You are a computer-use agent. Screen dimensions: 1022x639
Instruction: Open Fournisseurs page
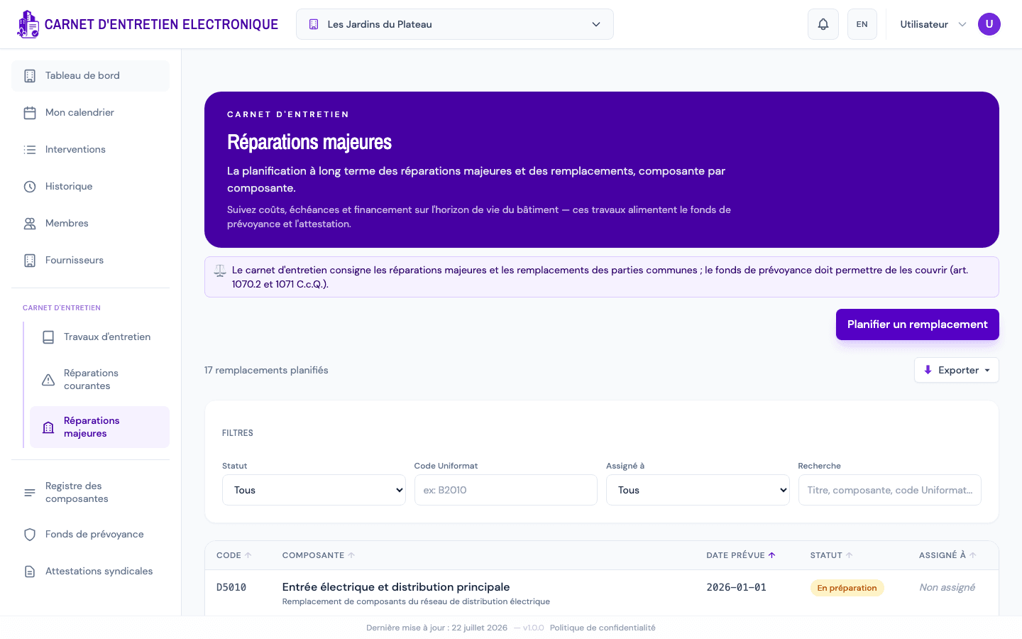tap(91, 261)
